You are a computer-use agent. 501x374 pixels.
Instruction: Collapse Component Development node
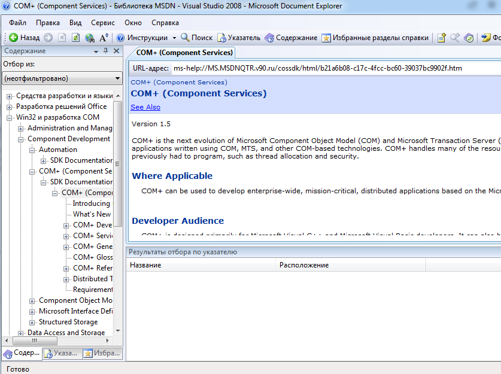click(20, 139)
